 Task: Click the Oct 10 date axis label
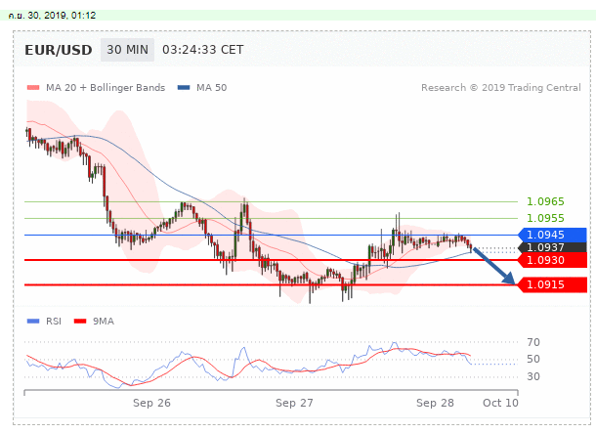coord(500,403)
